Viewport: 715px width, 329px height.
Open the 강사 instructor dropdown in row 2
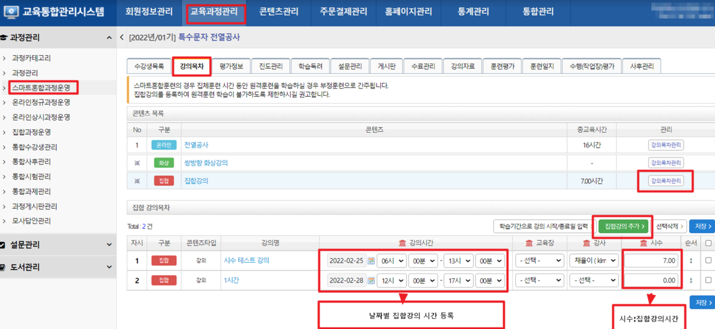point(593,280)
